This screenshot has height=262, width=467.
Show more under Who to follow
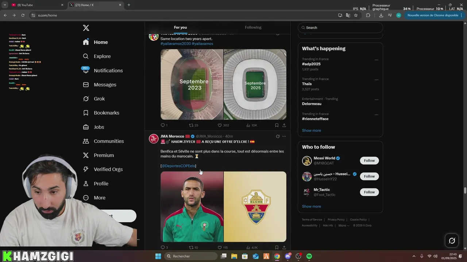(311, 207)
